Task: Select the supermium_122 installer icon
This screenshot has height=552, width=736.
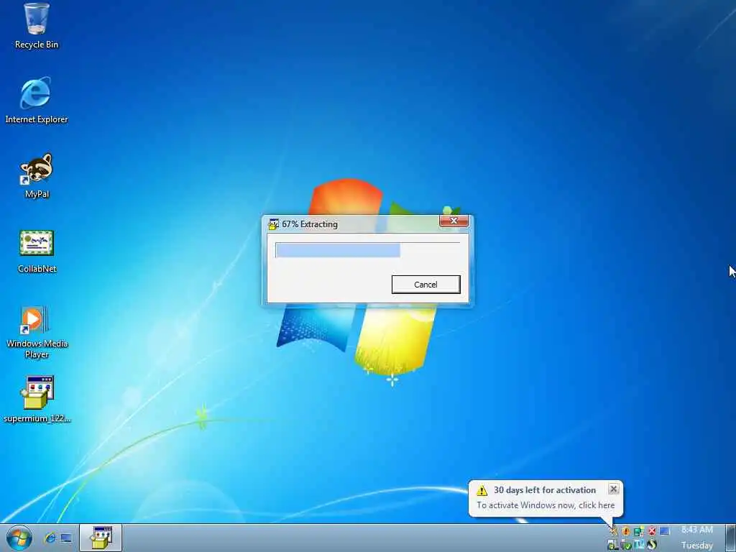Action: click(x=36, y=399)
